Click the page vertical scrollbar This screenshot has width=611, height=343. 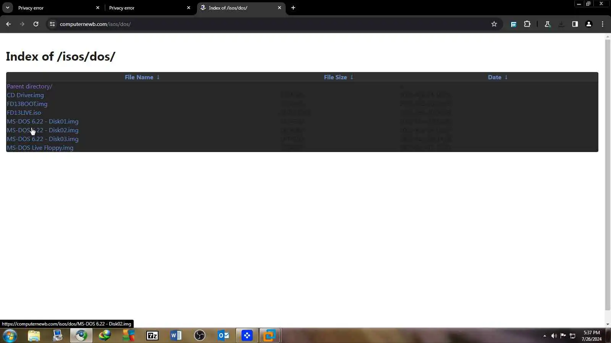608,175
